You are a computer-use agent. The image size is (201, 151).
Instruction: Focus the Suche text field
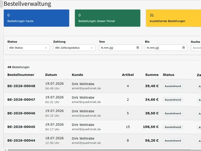click(196, 48)
